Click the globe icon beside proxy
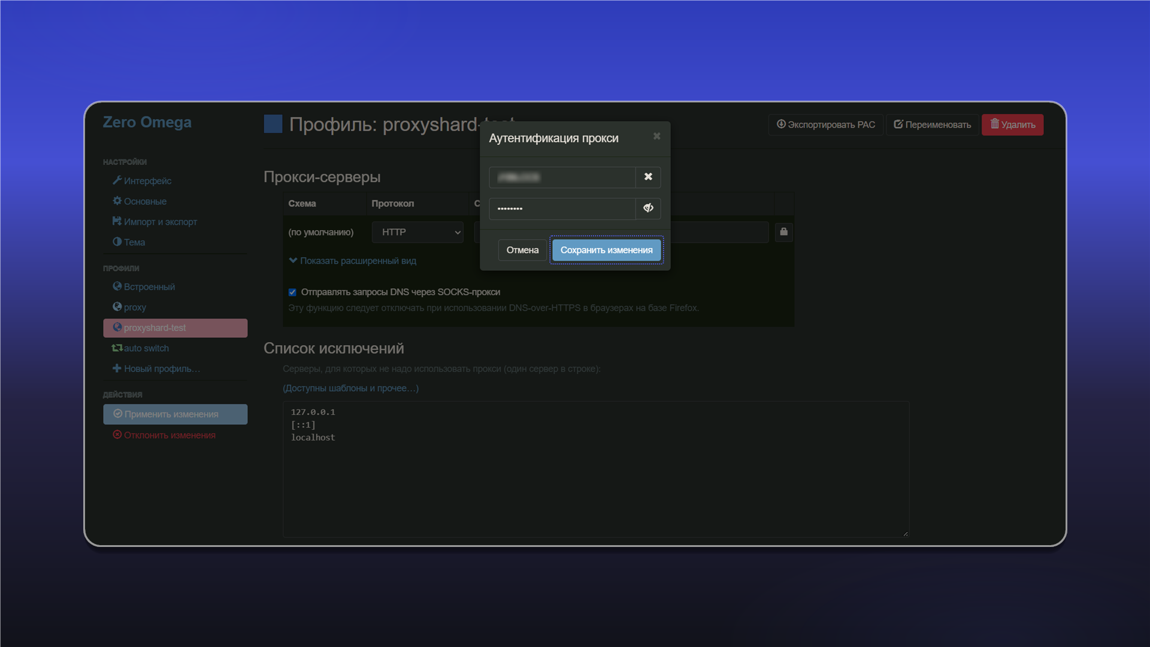Screen dimensions: 1150x647 point(117,307)
